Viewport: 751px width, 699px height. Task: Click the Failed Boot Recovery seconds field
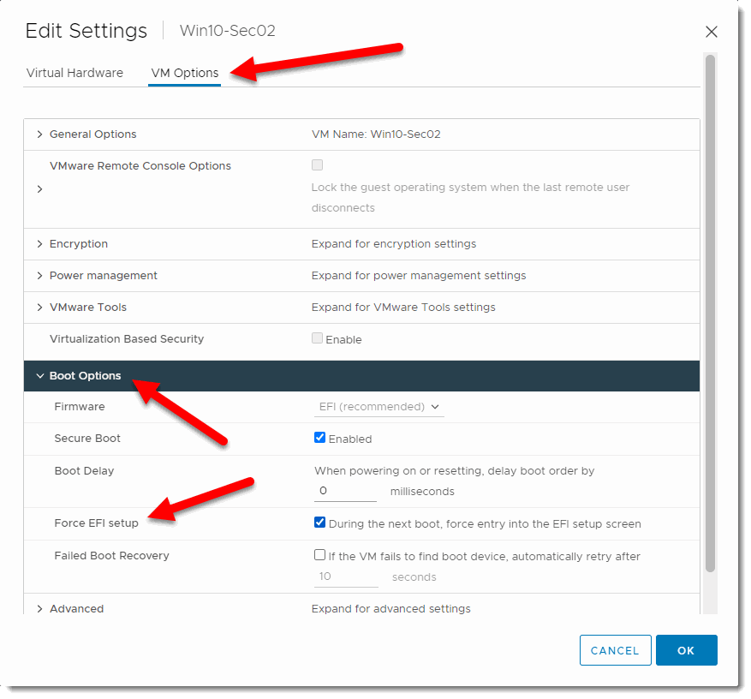[345, 575]
